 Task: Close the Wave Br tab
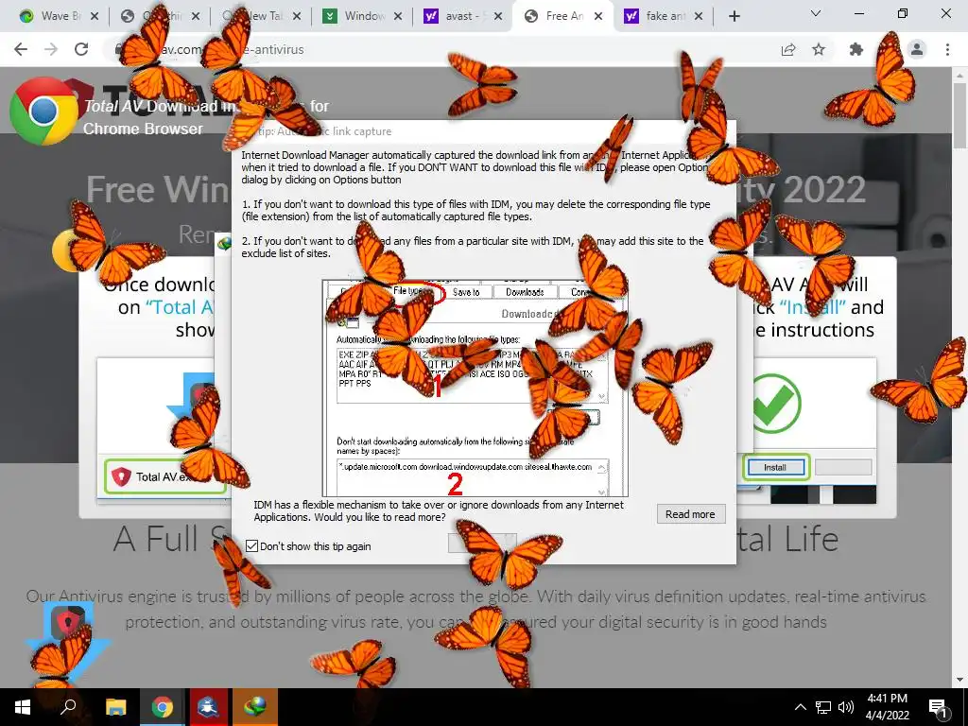click(95, 17)
